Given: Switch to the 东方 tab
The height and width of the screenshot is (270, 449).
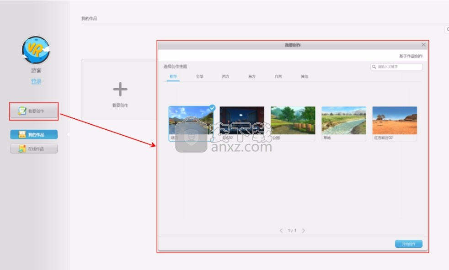Looking at the screenshot, I should (x=252, y=76).
